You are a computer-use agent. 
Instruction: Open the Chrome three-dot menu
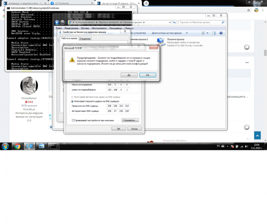pos(263,10)
